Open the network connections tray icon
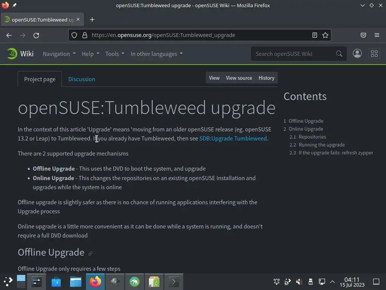386x290 pixels. pyautogui.click(x=322, y=282)
